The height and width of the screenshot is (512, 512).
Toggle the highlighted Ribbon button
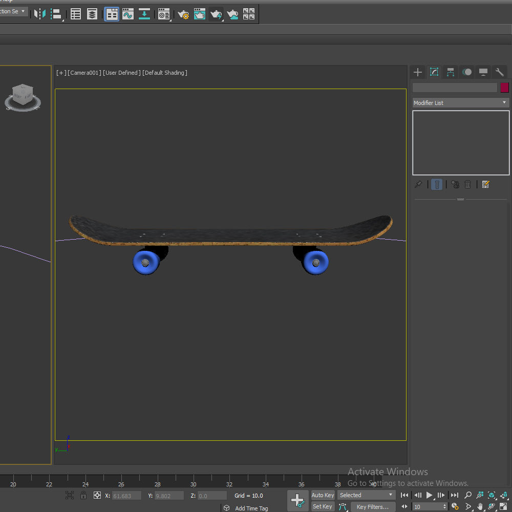pos(112,14)
